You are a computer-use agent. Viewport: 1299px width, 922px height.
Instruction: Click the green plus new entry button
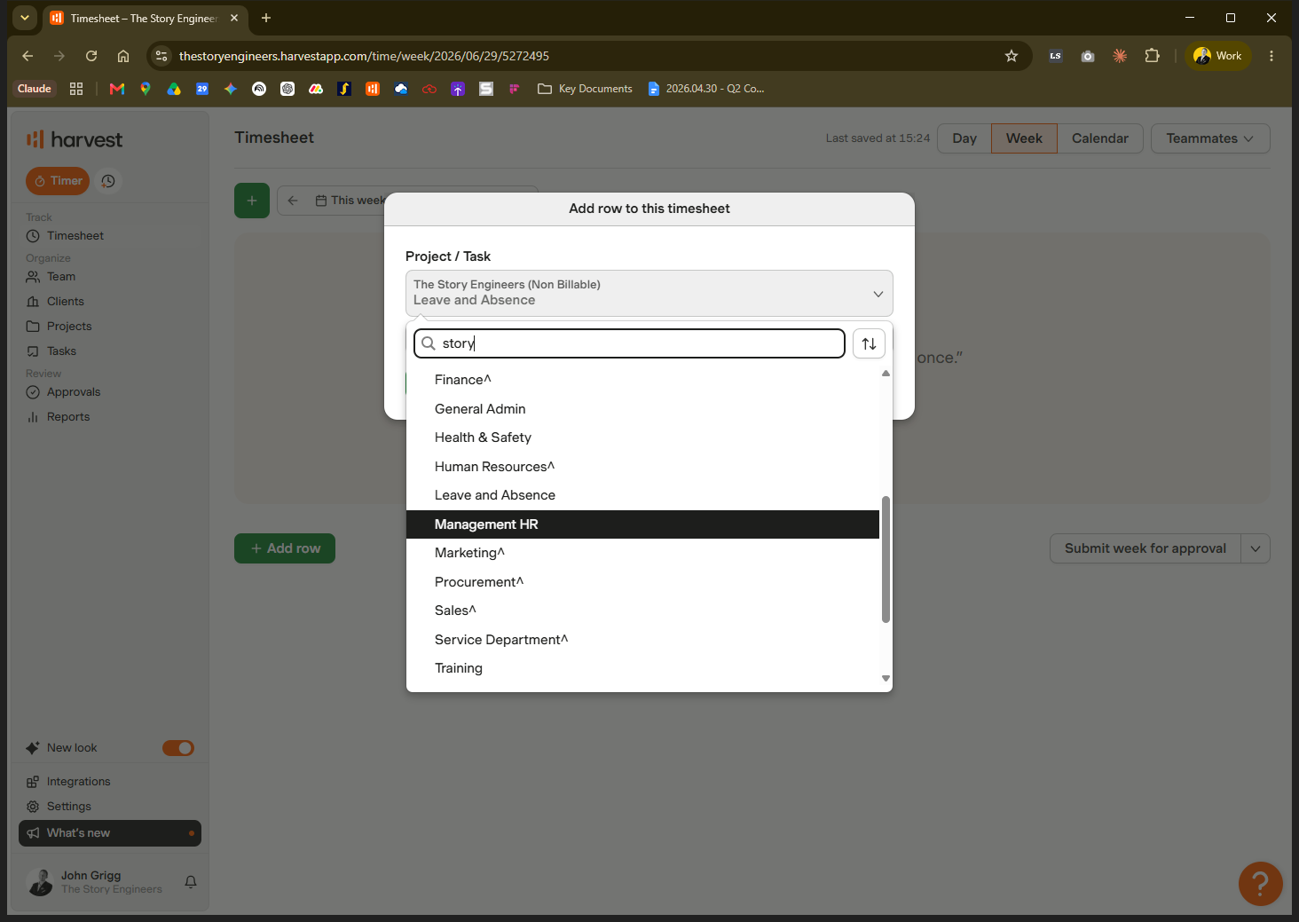click(252, 201)
